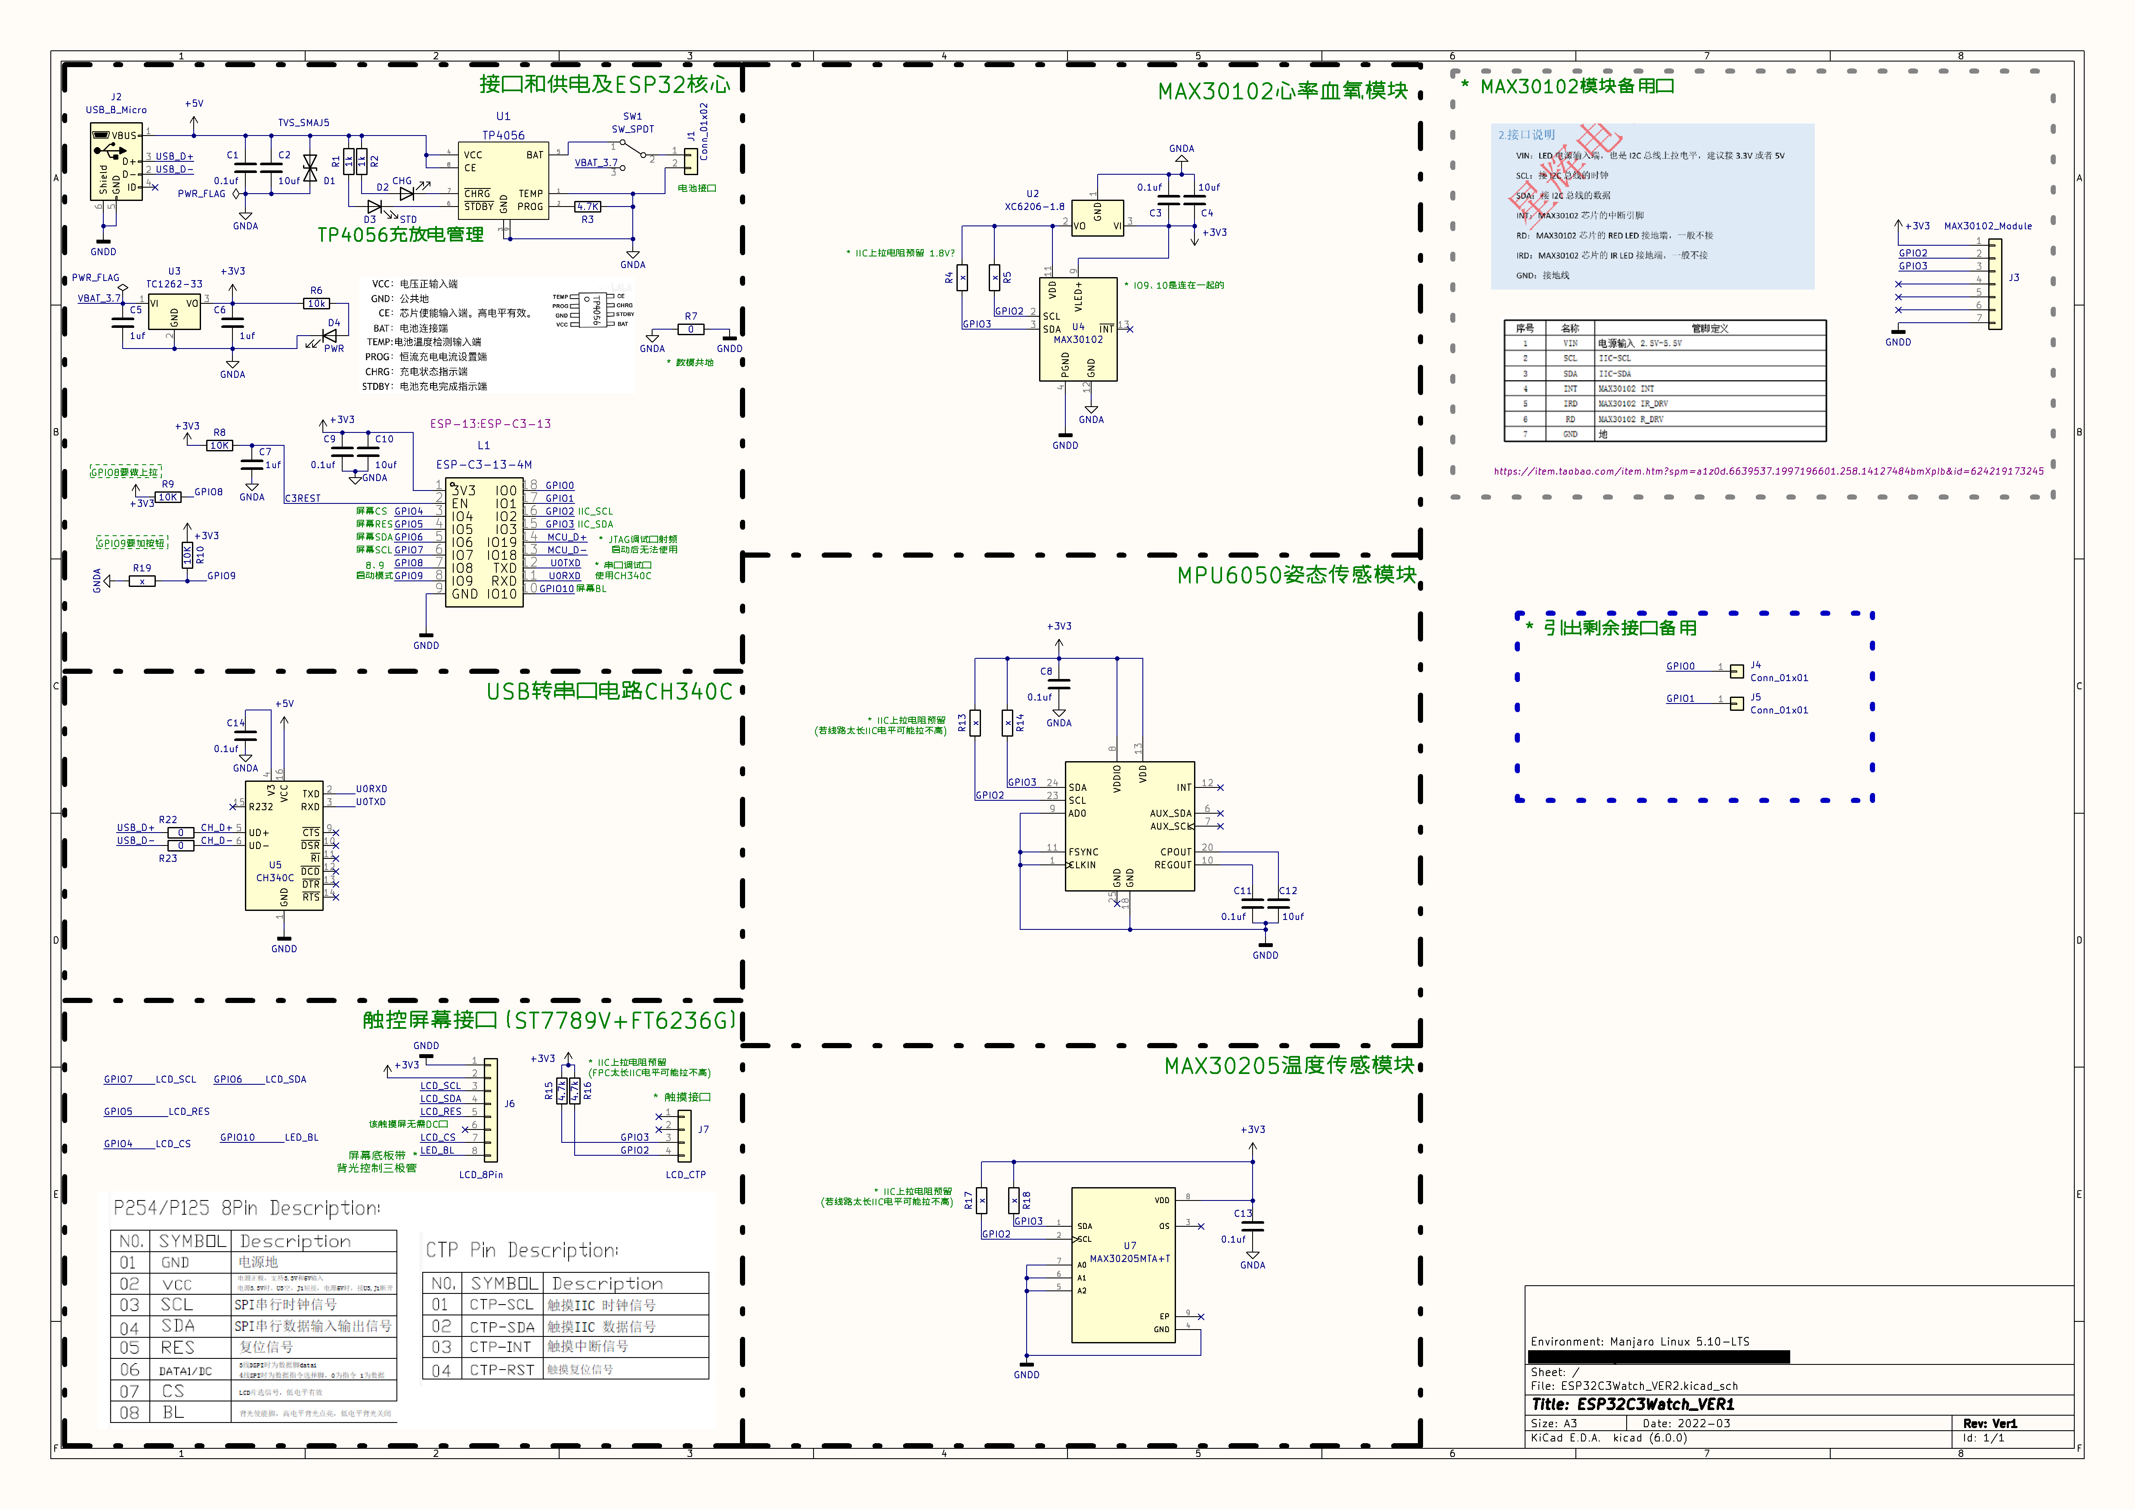Select the CTP Pin Description table heading
This screenshot has width=2135, height=1509.
[x=522, y=1250]
